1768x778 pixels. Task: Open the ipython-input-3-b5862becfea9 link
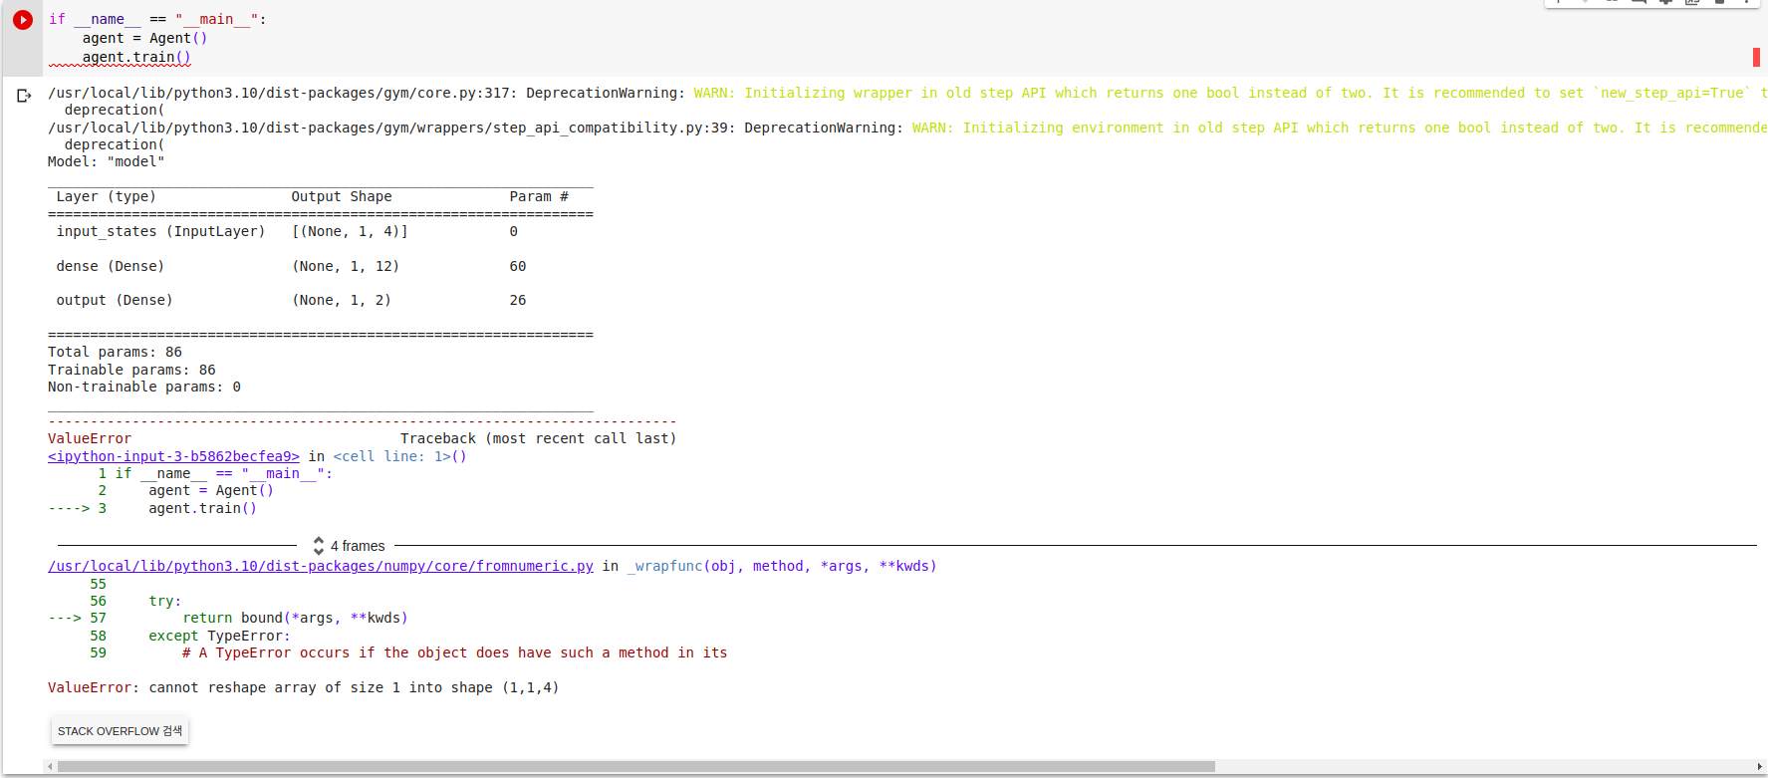(173, 456)
